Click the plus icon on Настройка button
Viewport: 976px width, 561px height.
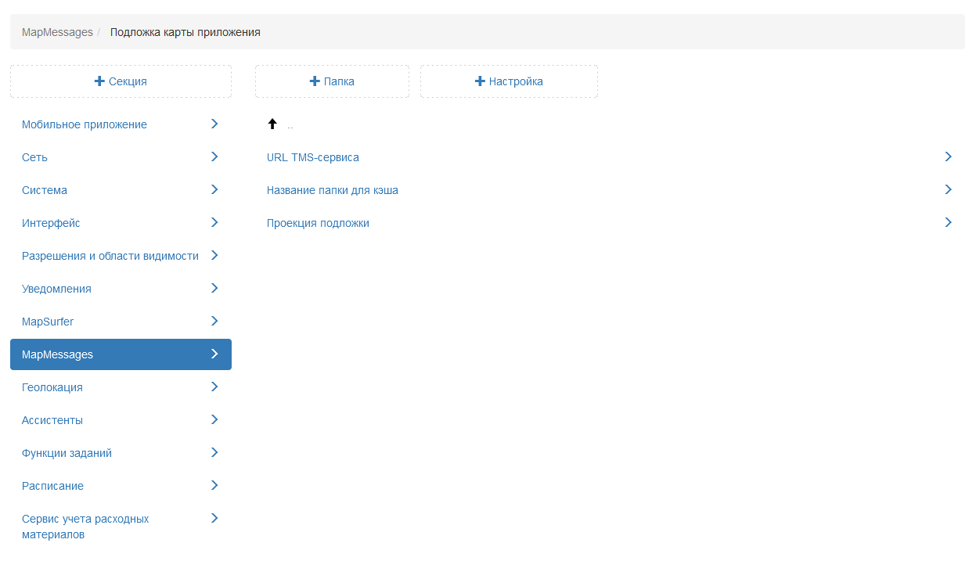[x=480, y=81]
